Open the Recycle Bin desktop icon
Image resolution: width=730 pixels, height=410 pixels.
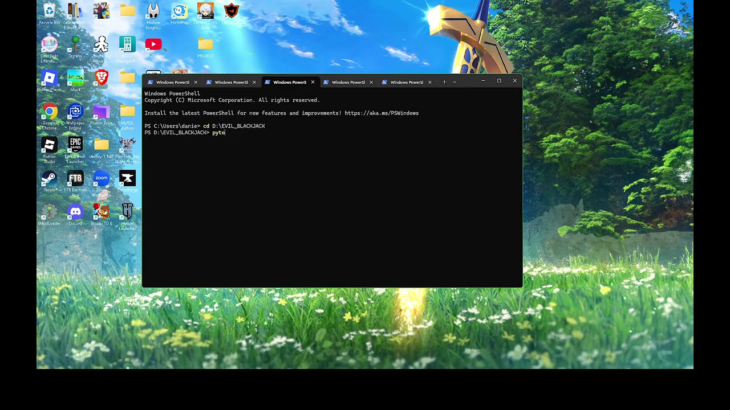tap(50, 14)
